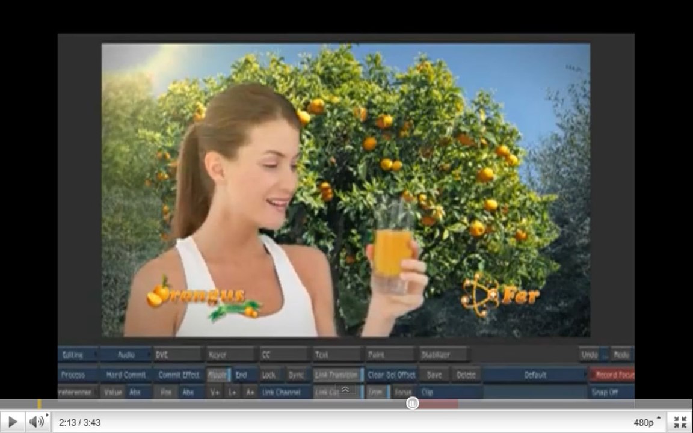Toggle Link Transition
Image resolution: width=693 pixels, height=433 pixels.
click(338, 375)
